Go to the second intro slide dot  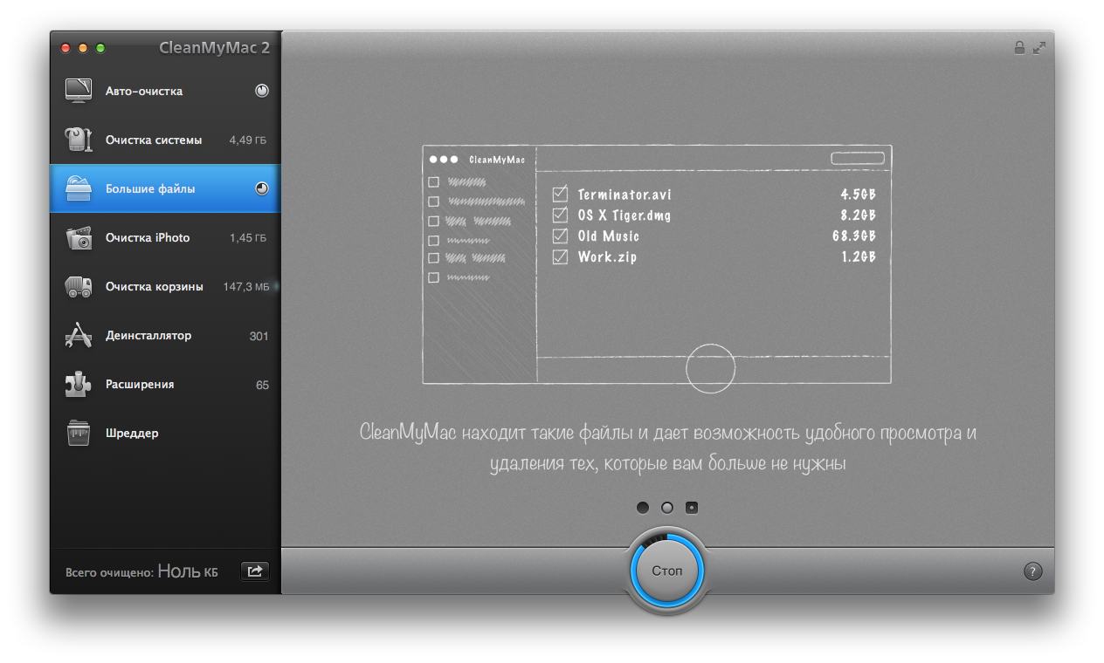pos(667,508)
